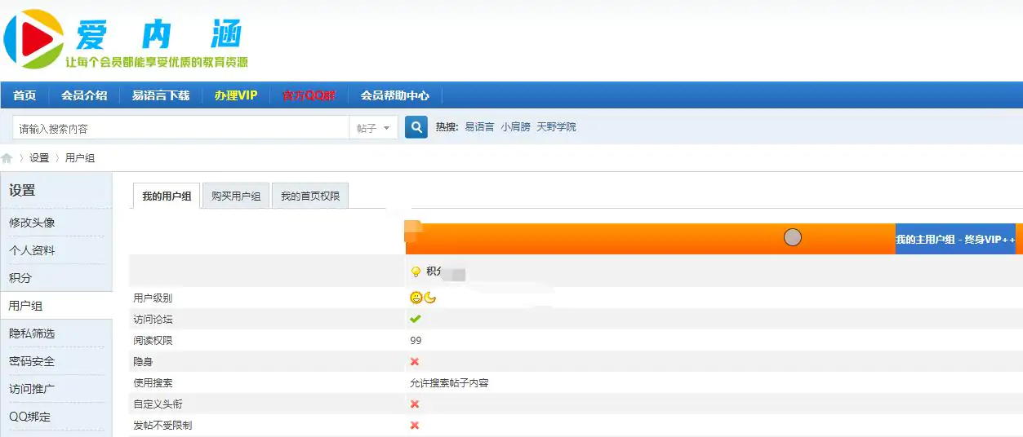Switch to the 购买用户组 tab
The width and height of the screenshot is (1023, 437).
coord(236,196)
